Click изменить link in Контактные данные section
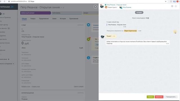 click(x=80, y=93)
